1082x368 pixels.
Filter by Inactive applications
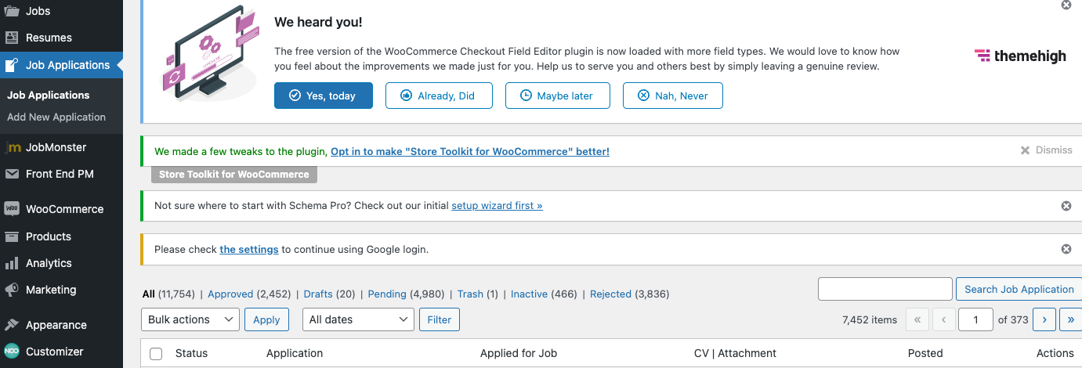(x=529, y=294)
